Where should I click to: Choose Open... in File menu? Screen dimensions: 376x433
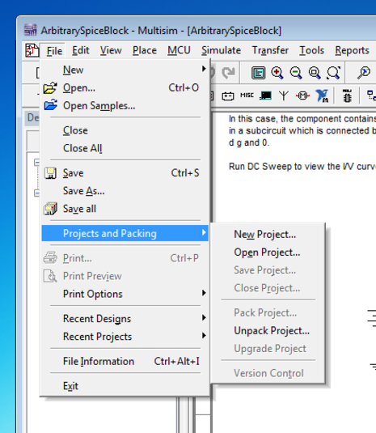click(125, 88)
